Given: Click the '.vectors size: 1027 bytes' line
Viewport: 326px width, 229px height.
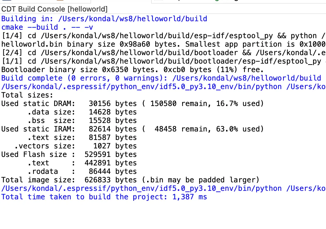Looking at the screenshot, I should [x=76, y=146].
